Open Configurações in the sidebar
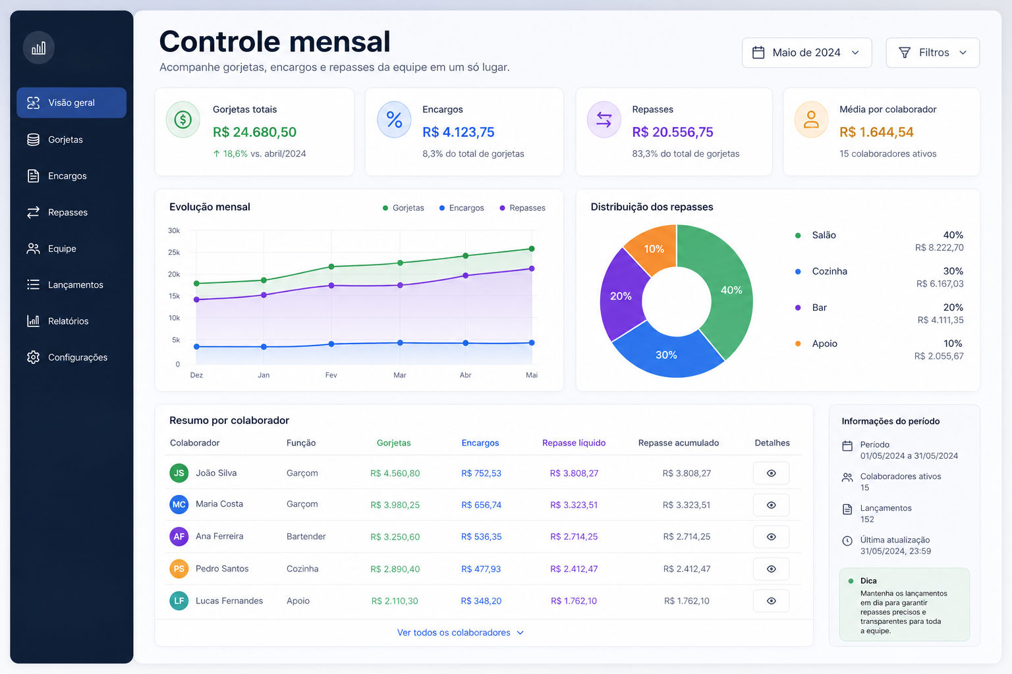This screenshot has width=1012, height=674. pos(71,357)
